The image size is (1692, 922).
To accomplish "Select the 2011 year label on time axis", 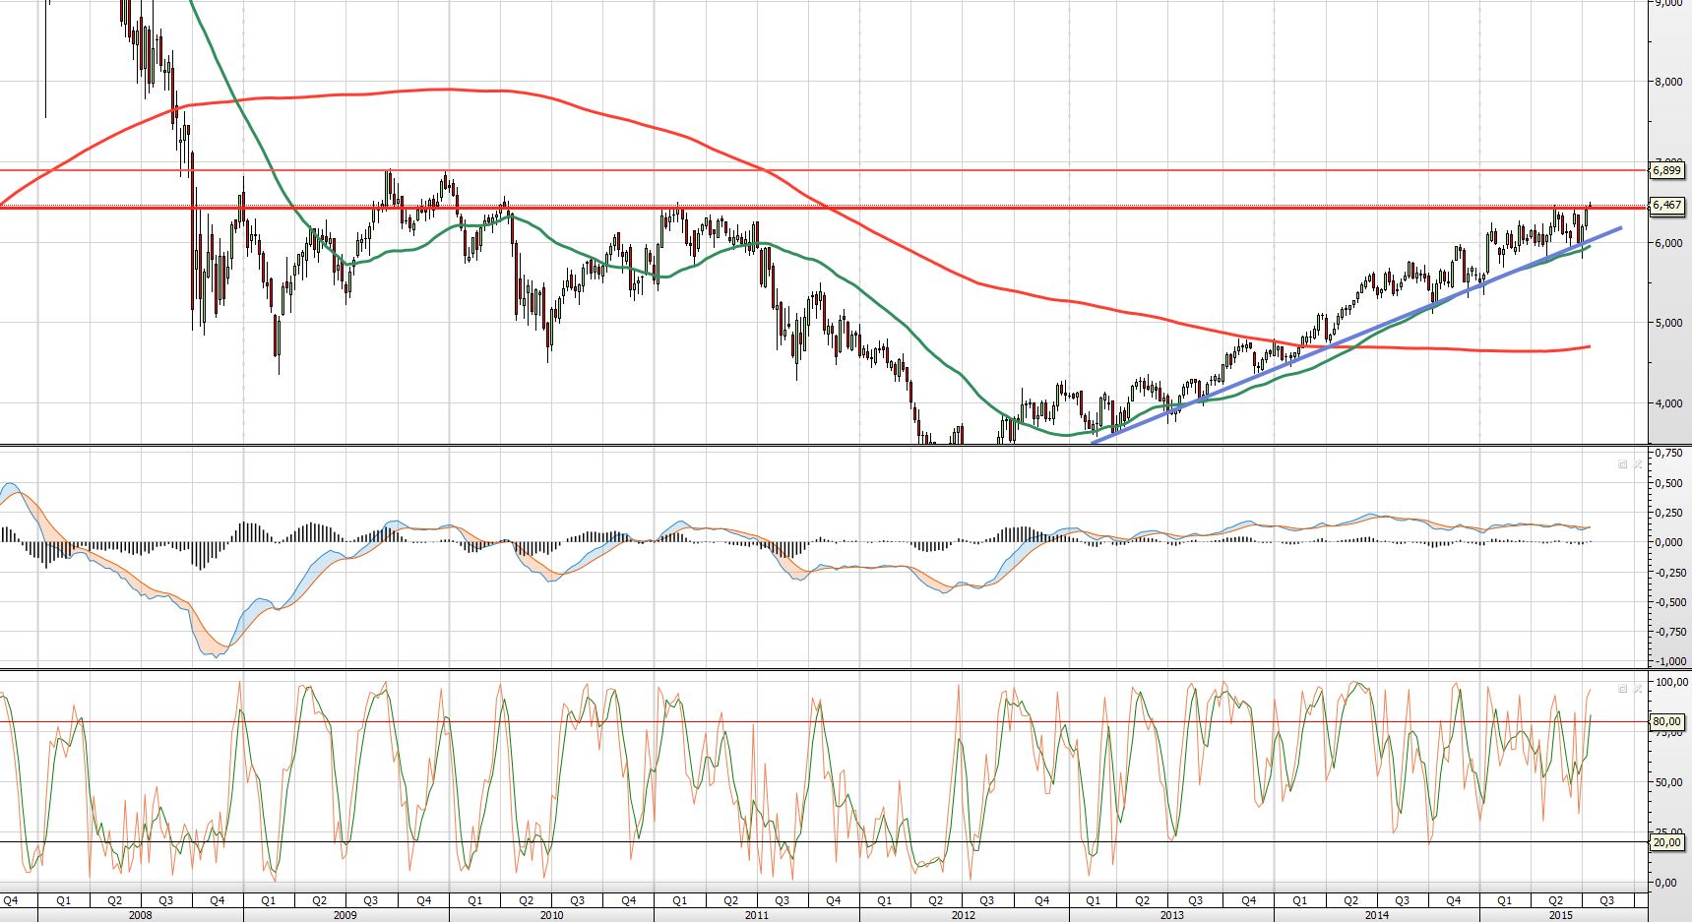I will point(756,915).
